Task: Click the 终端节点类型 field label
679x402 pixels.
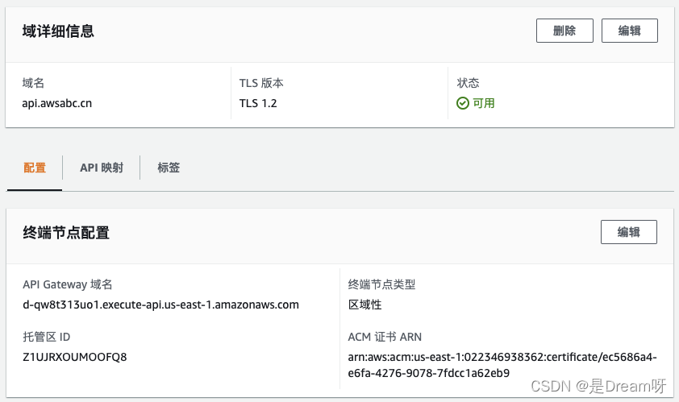Action: pyautogui.click(x=381, y=284)
